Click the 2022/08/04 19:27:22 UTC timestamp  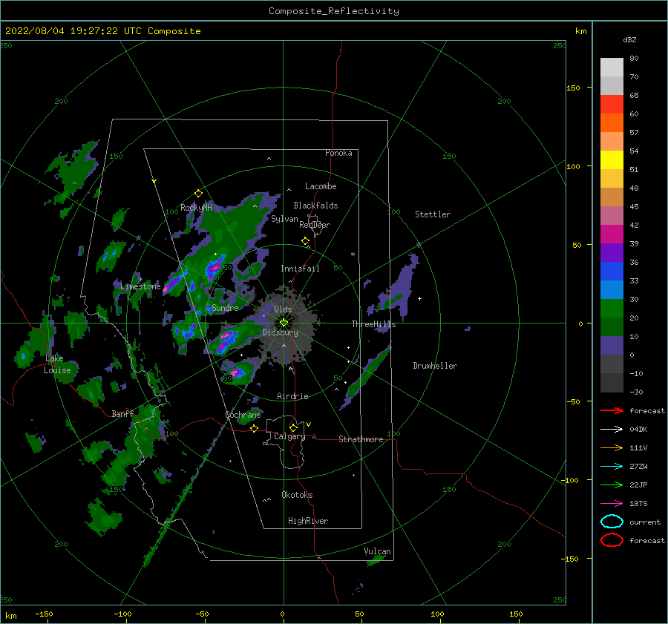pos(103,31)
